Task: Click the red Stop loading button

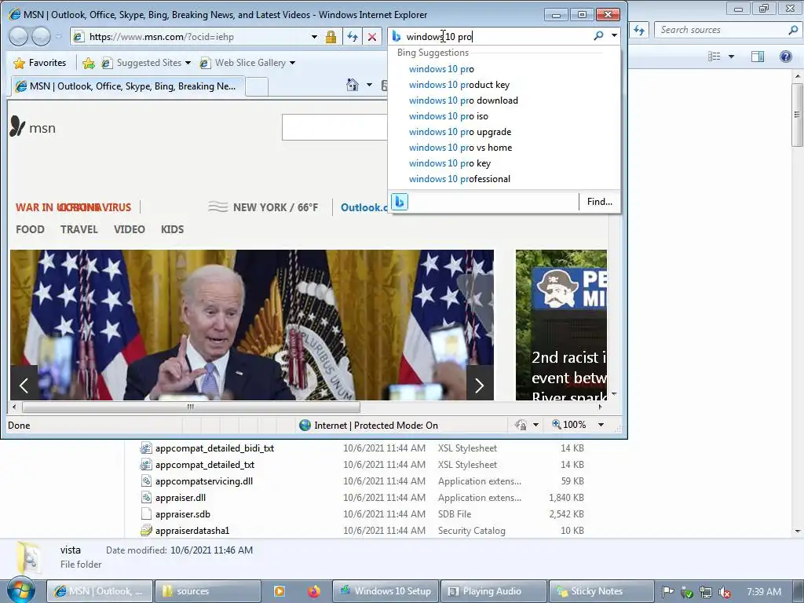Action: tap(372, 36)
